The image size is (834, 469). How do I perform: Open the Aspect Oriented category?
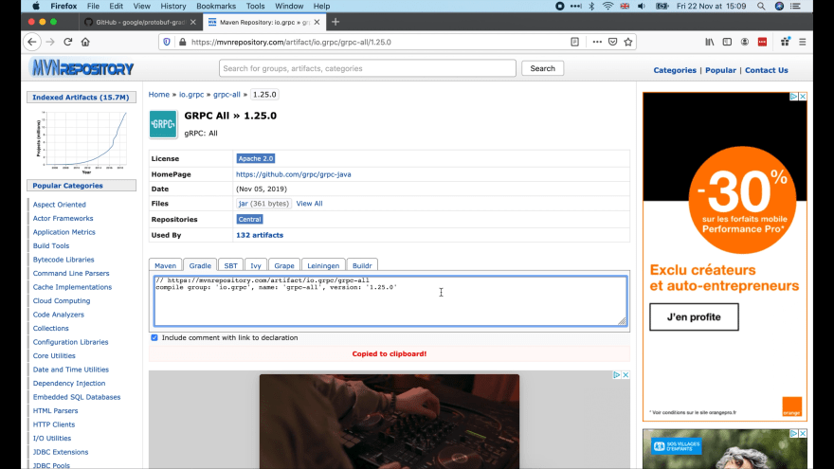pyautogui.click(x=59, y=205)
